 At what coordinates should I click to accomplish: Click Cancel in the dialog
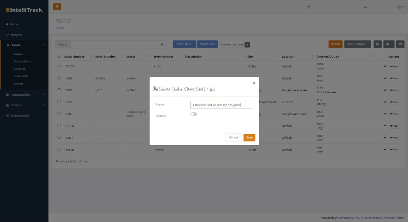233,137
